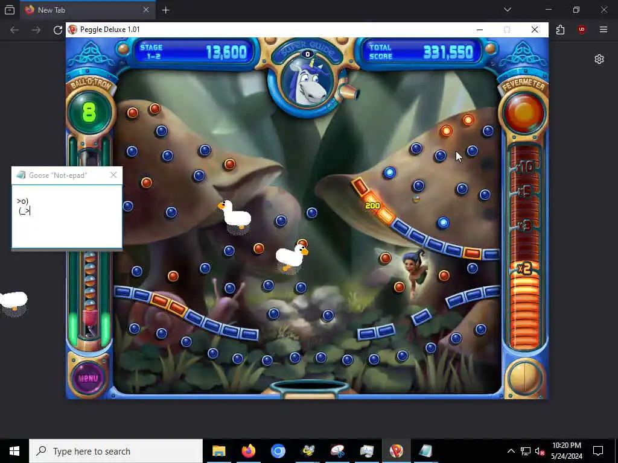
Task: Click the Peggle icon on the taskbar
Action: click(x=396, y=451)
